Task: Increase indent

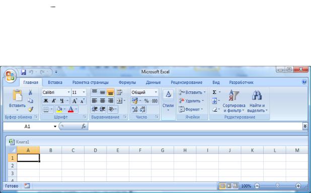Action: [103, 109]
